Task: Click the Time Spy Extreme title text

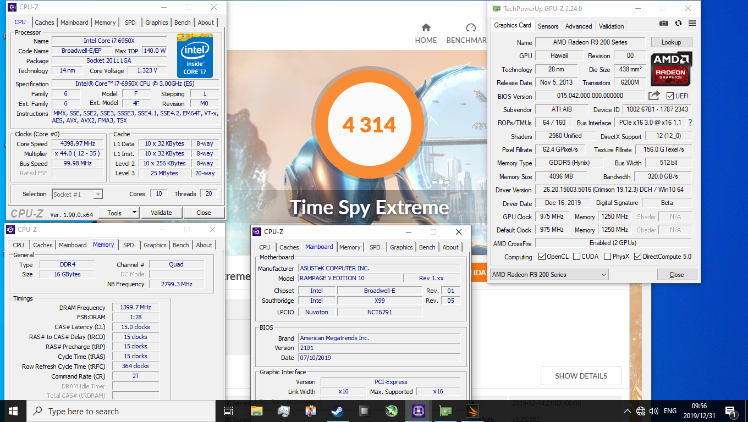Action: point(369,208)
